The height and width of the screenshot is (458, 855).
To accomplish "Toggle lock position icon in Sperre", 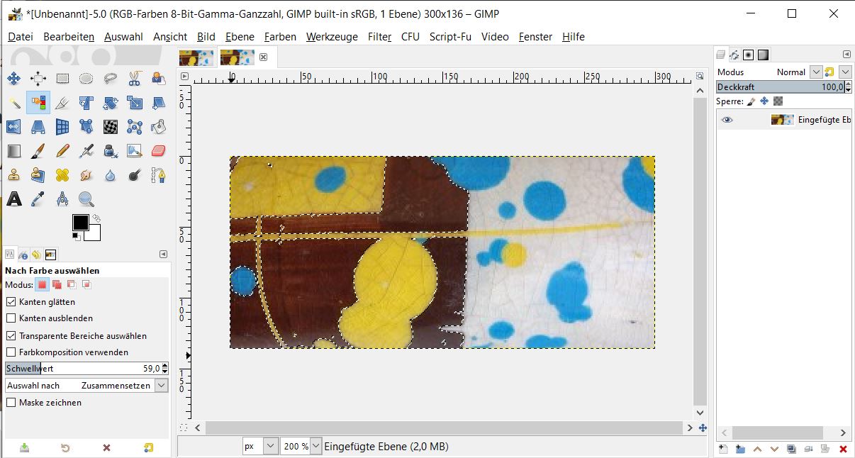I will (765, 101).
